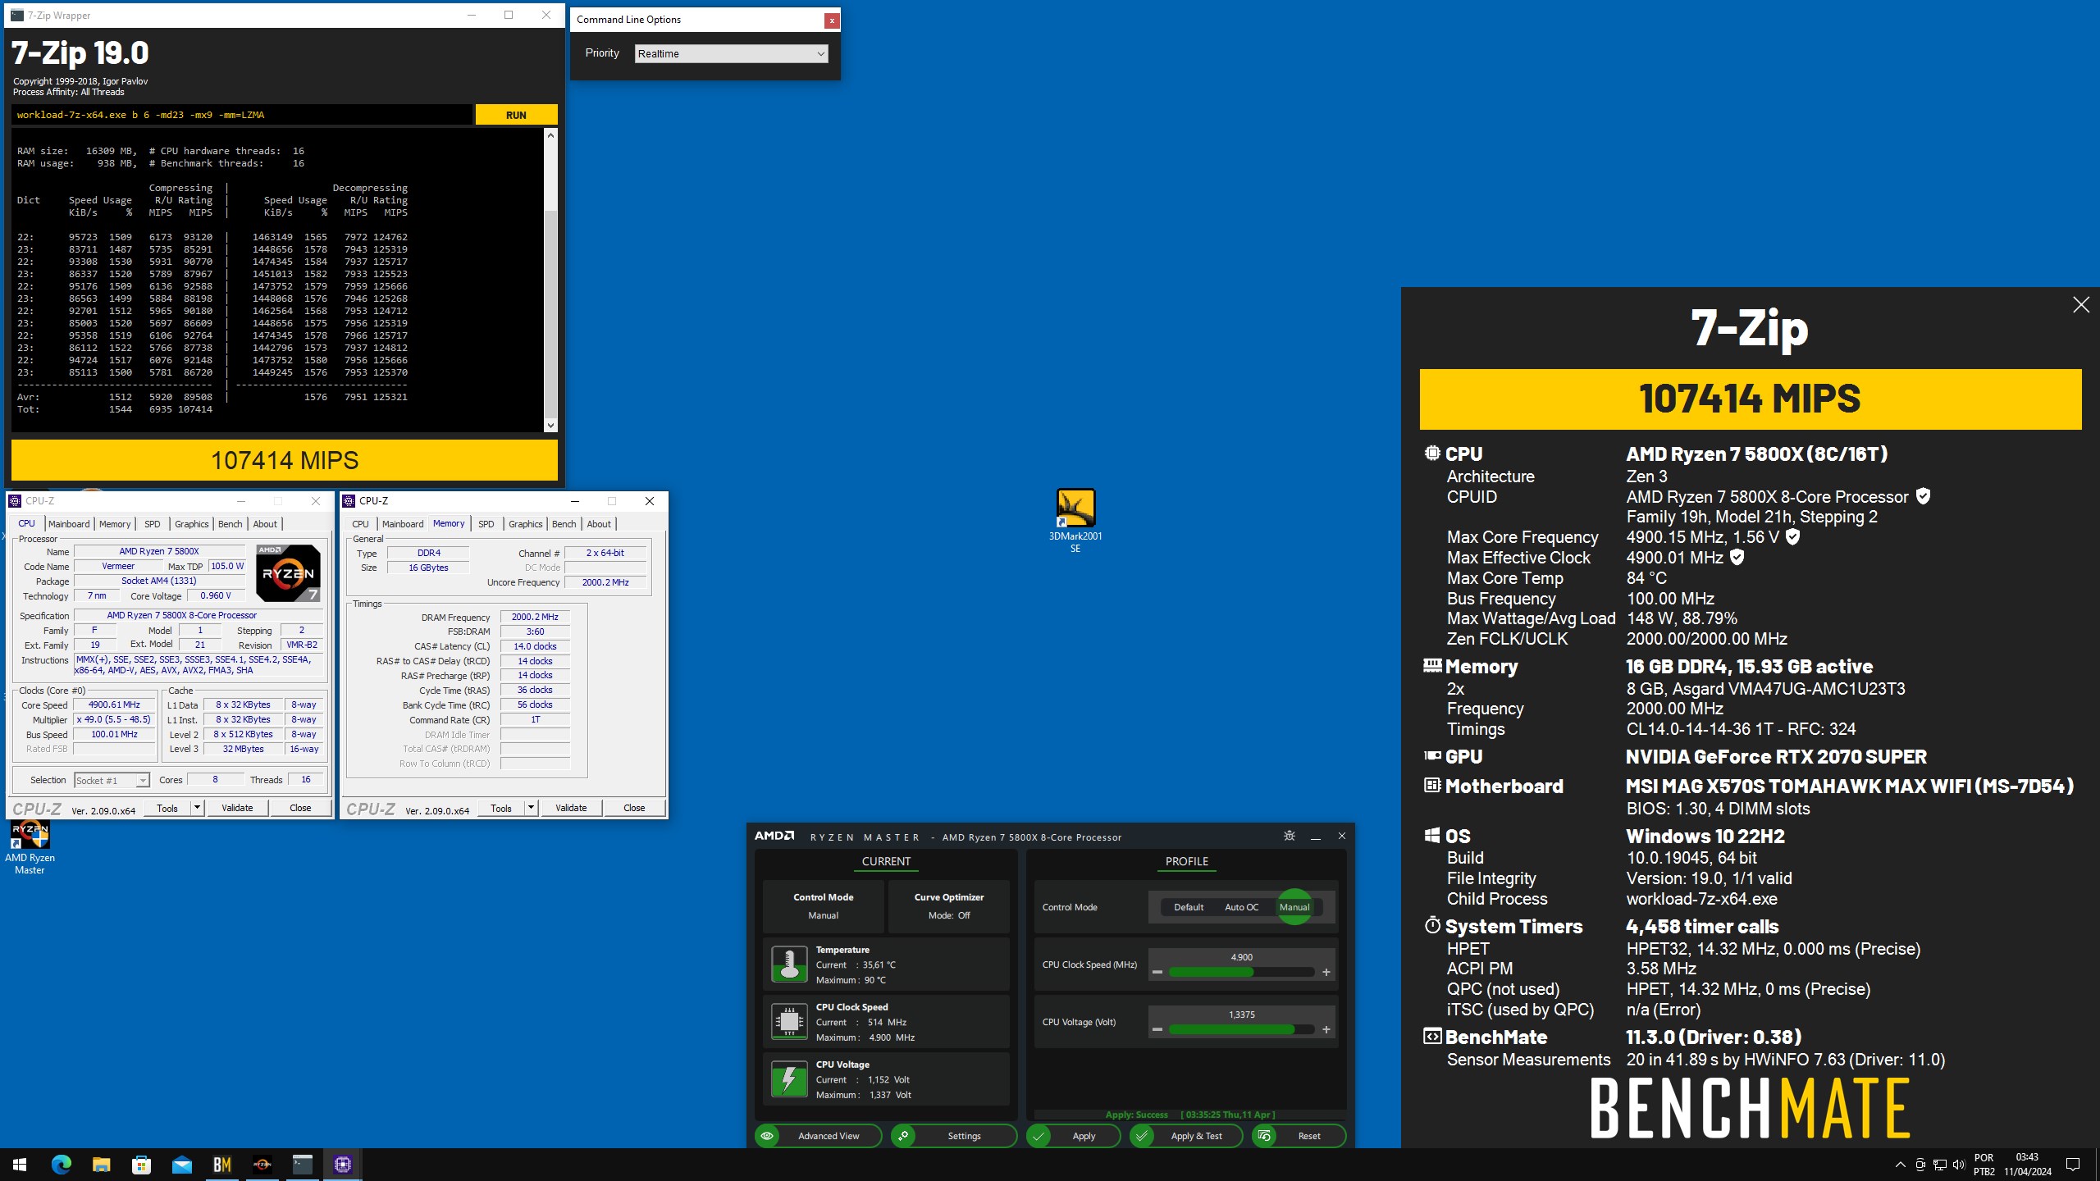Open Socket #1 selection dropdown in CPU-Z

point(112,781)
